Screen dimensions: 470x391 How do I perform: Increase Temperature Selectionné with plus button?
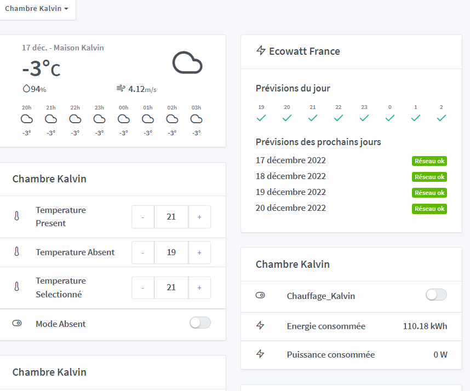click(199, 287)
